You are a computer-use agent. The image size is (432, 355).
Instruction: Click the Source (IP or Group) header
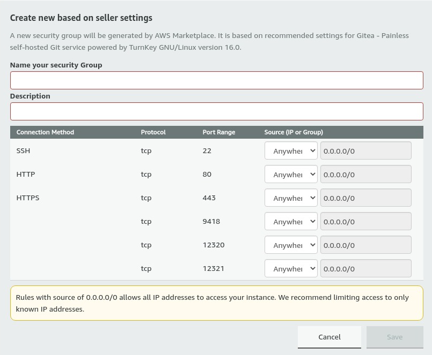click(294, 132)
